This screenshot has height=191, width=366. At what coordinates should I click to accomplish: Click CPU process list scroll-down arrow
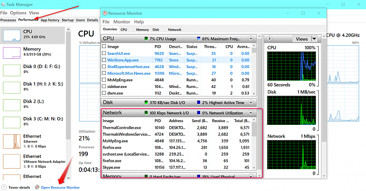coord(254,93)
